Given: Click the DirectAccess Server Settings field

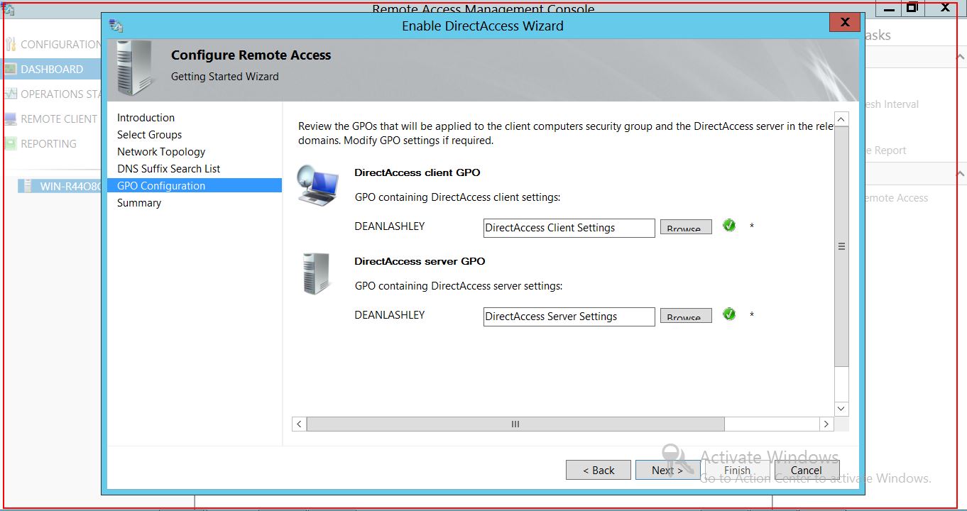Looking at the screenshot, I should (x=569, y=317).
